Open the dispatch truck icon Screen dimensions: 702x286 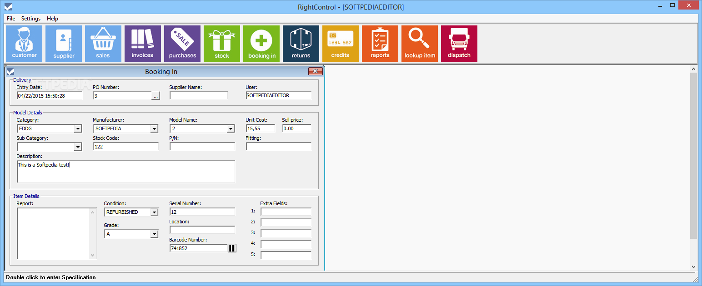coord(459,44)
